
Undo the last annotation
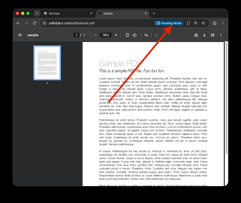pos(156,35)
